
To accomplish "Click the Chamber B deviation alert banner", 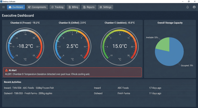I will [x=72, y=72].
